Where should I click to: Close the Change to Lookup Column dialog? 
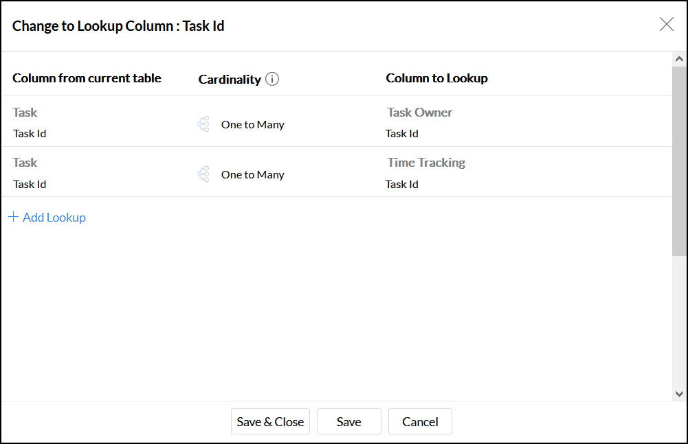coord(666,25)
